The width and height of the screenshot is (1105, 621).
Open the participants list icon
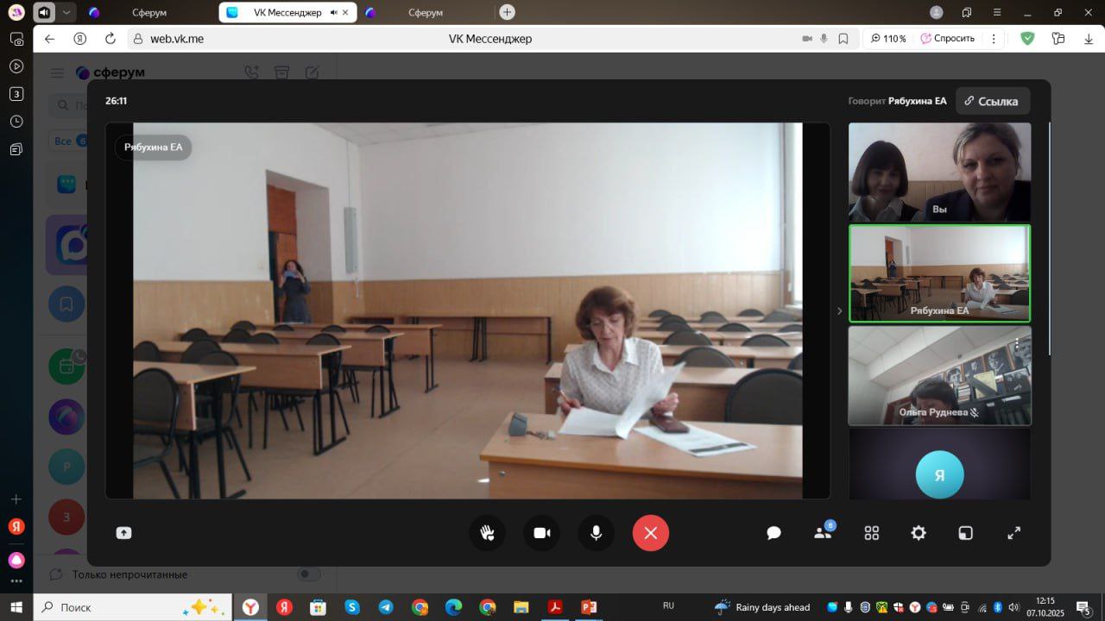[822, 533]
